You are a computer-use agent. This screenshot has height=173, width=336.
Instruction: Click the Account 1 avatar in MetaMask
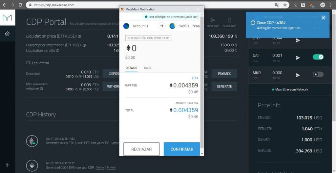coord(126,26)
